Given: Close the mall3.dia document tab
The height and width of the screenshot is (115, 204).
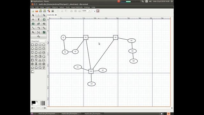Looking at the screenshot, I should (56, 15).
